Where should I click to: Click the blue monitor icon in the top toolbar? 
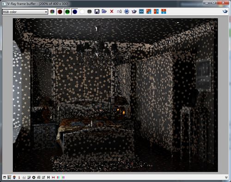pyautogui.click(x=141, y=12)
